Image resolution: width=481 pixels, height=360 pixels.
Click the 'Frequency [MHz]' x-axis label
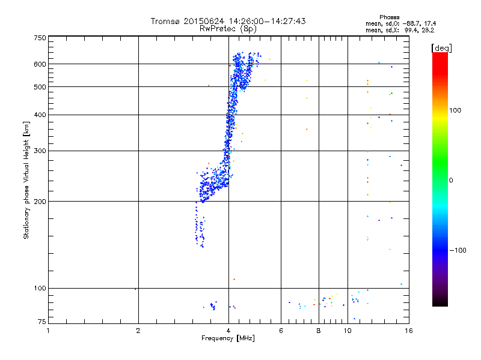(228, 338)
